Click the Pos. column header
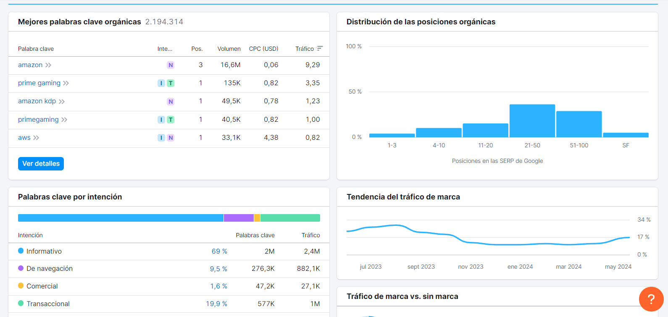Screen dimensions: 668x317 [197, 49]
